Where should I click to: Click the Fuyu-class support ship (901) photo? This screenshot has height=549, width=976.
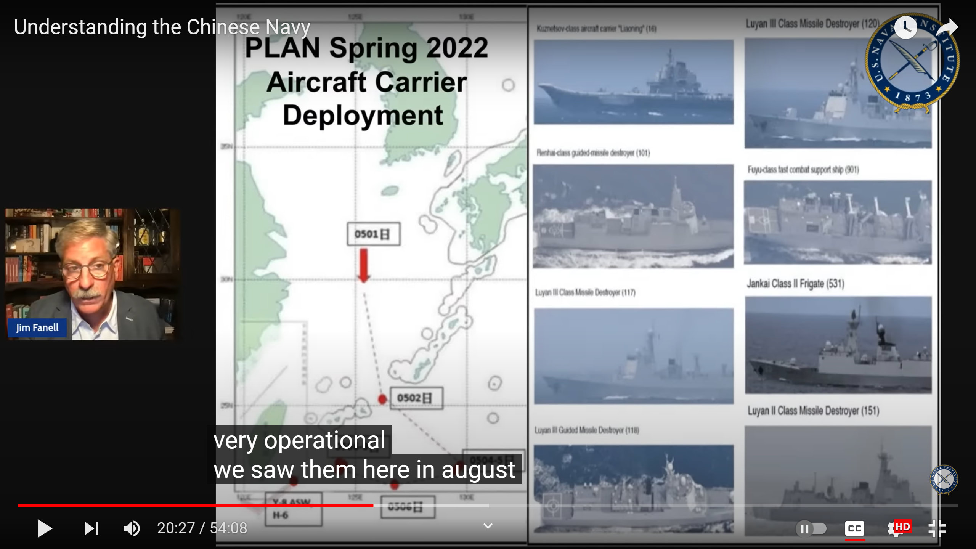point(838,222)
